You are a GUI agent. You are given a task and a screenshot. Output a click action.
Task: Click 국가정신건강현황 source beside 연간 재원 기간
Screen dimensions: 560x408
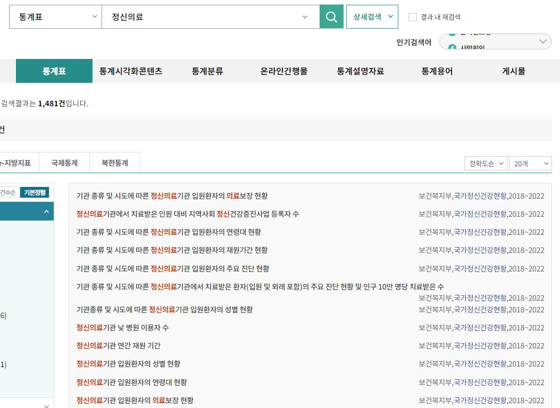(480, 346)
